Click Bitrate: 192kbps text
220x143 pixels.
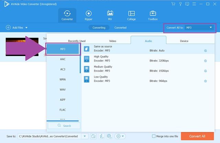(x=159, y=71)
